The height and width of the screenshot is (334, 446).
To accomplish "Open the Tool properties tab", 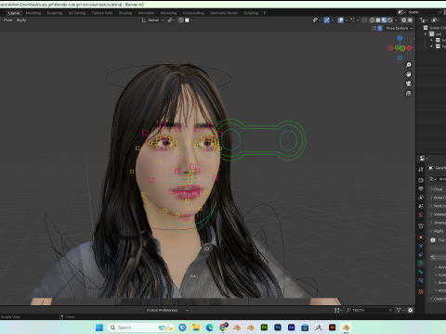I will click(x=421, y=169).
